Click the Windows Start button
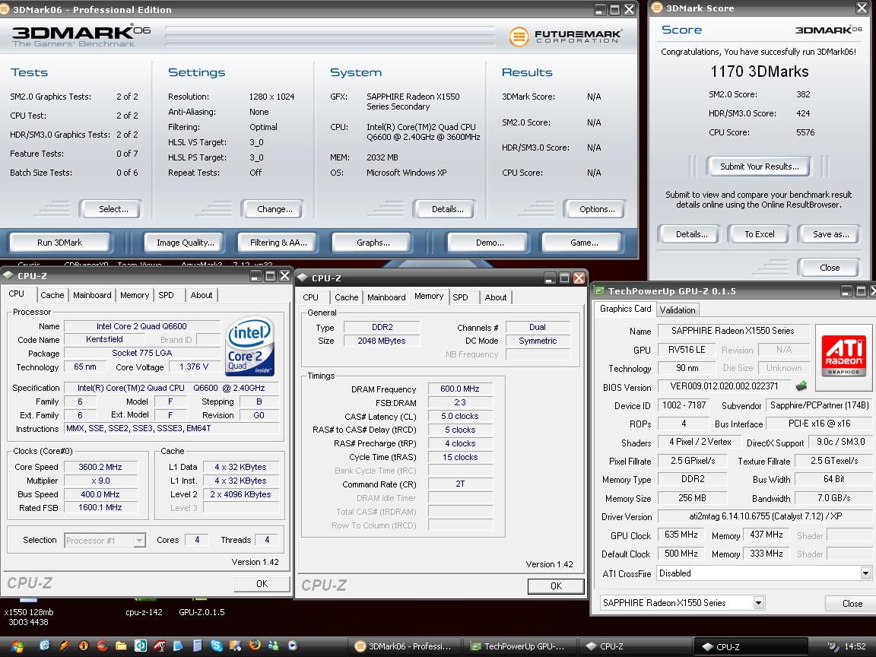Screen dimensions: 876x657 17,646
